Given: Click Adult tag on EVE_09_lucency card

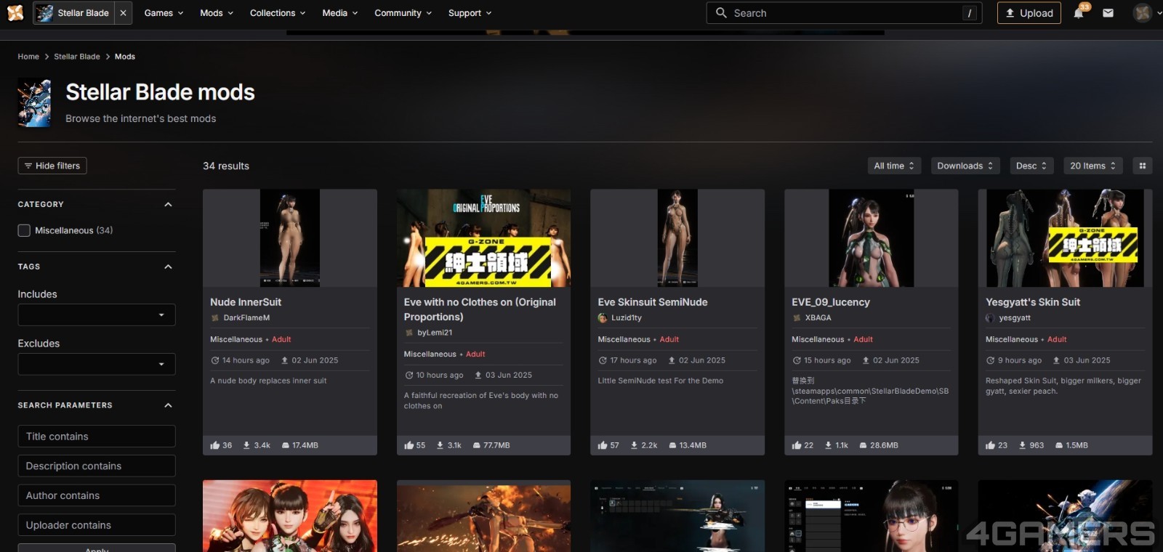Looking at the screenshot, I should 863,339.
